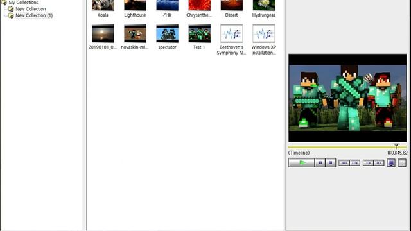Jump forward to next clip
Screen dimensions: 411x231
[379, 163]
